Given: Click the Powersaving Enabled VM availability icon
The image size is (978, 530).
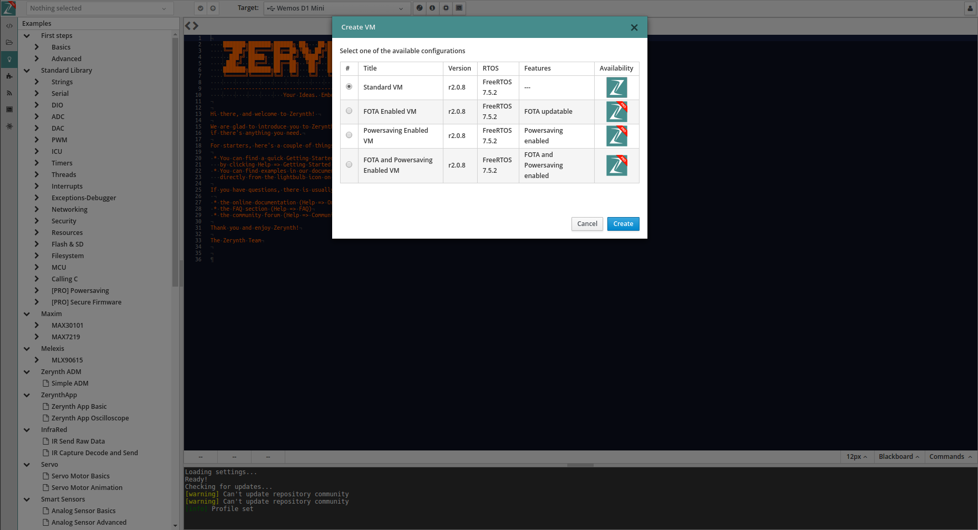Looking at the screenshot, I should (616, 136).
